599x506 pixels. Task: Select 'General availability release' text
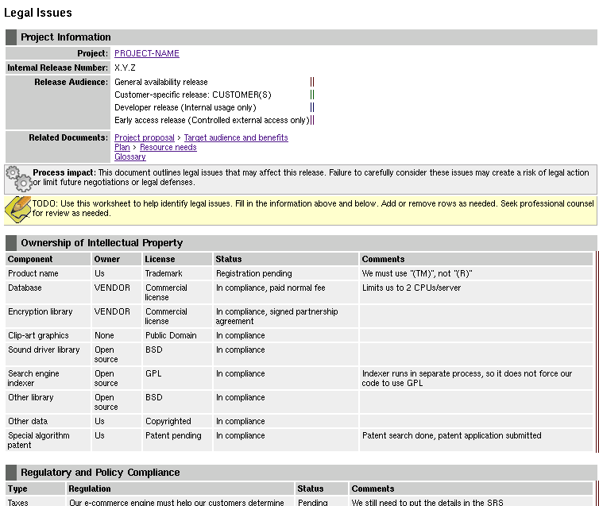click(x=161, y=82)
